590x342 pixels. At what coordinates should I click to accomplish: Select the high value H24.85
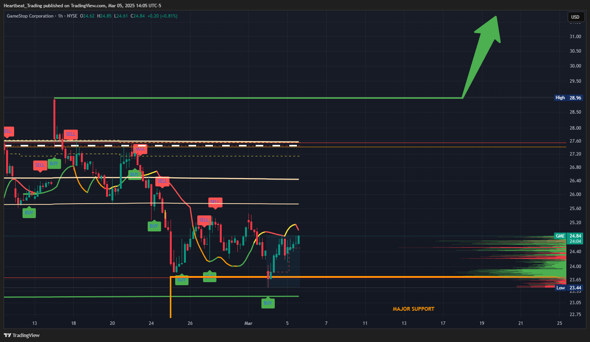(104, 16)
